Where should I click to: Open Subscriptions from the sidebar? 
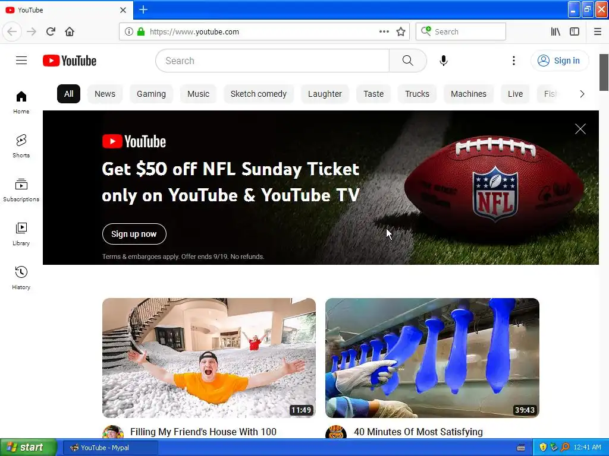coord(21,190)
